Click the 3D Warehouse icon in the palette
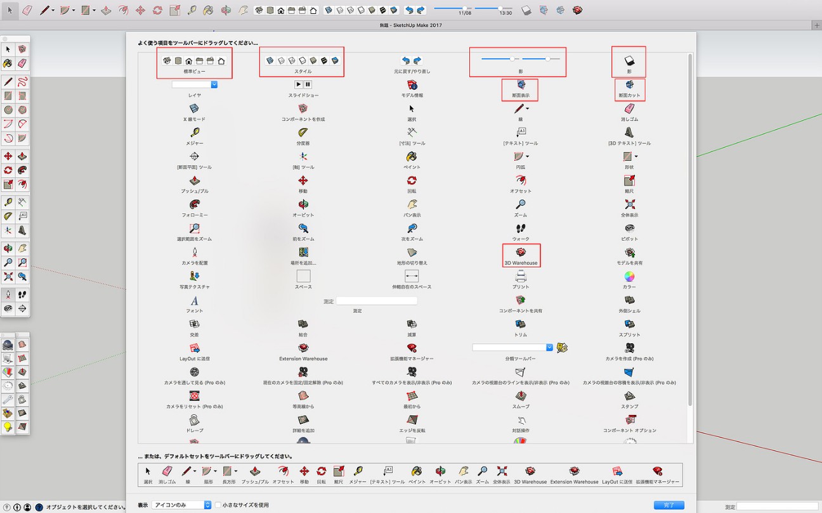 [x=521, y=252]
